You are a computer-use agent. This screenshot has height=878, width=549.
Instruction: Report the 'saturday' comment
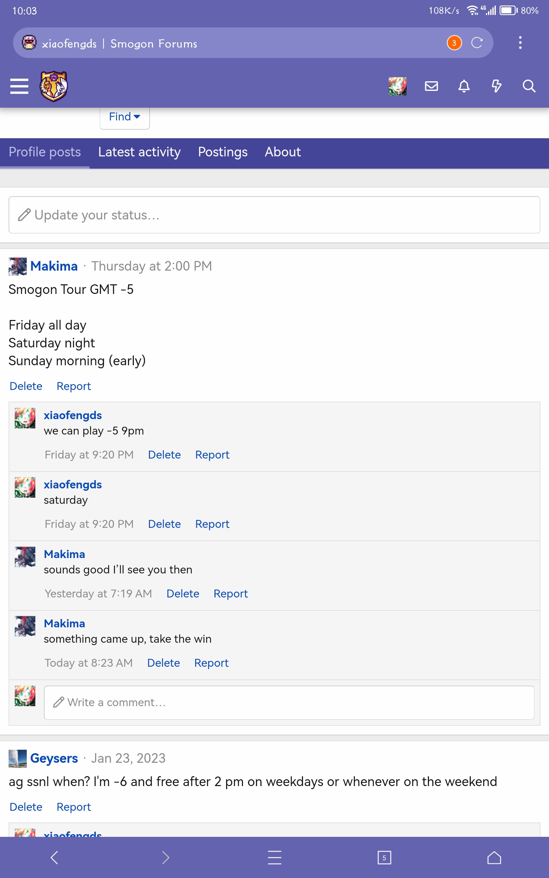(x=212, y=524)
